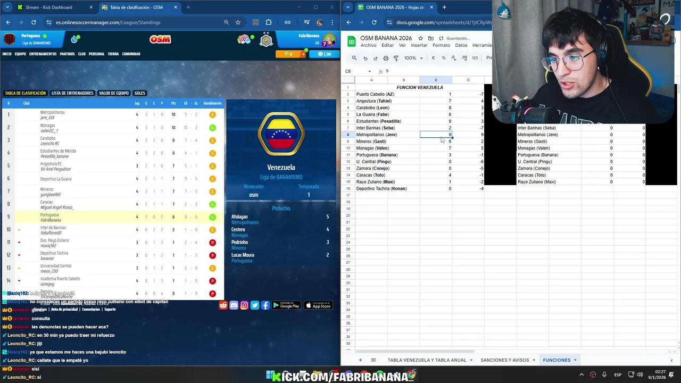Open the media control icon in OSM browser
681x383 pixels.
[x=307, y=22]
